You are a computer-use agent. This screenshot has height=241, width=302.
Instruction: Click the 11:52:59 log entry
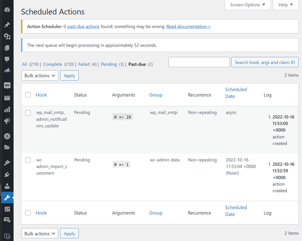281,177
